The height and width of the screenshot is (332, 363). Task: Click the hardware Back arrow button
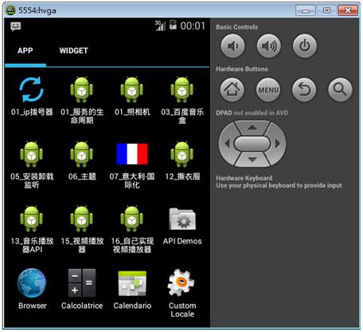[304, 89]
